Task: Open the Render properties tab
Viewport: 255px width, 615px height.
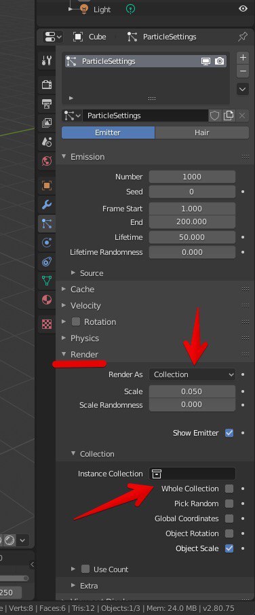Action: point(47,84)
